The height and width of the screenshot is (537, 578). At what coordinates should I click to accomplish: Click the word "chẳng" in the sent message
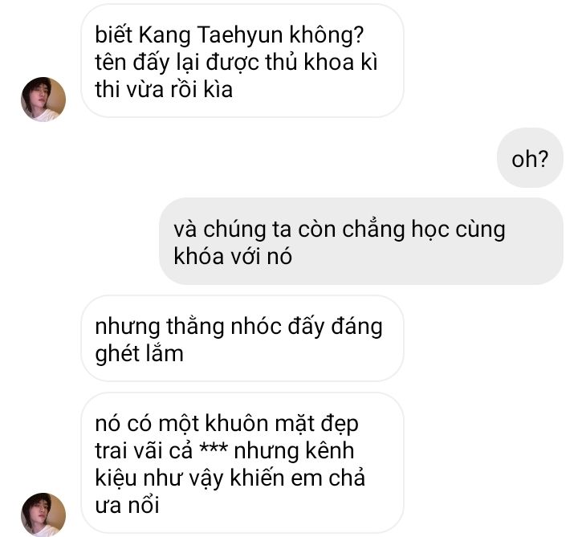click(x=373, y=230)
